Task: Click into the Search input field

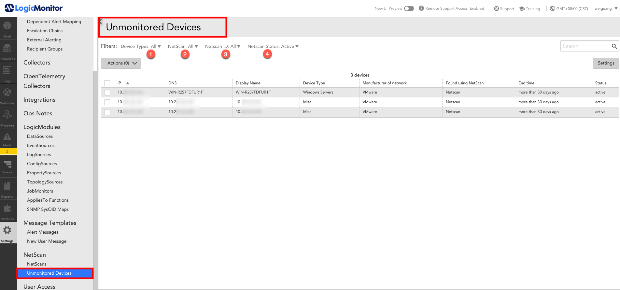Action: click(x=585, y=46)
